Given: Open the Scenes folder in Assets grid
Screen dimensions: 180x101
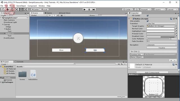Looking at the screenshot, I should point(22,75).
